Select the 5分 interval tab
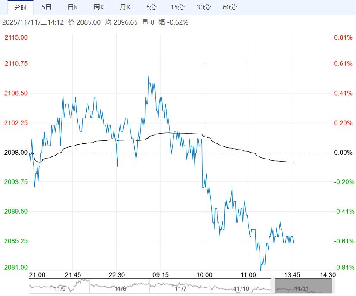 [151, 7]
